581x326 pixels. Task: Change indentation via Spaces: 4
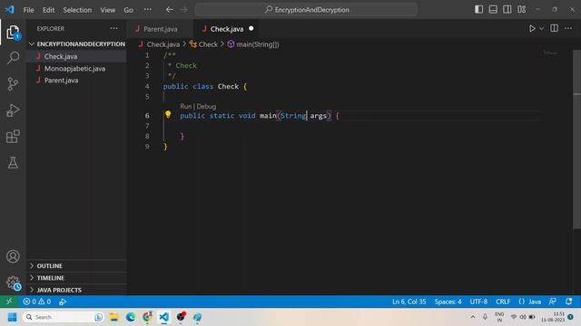point(448,302)
